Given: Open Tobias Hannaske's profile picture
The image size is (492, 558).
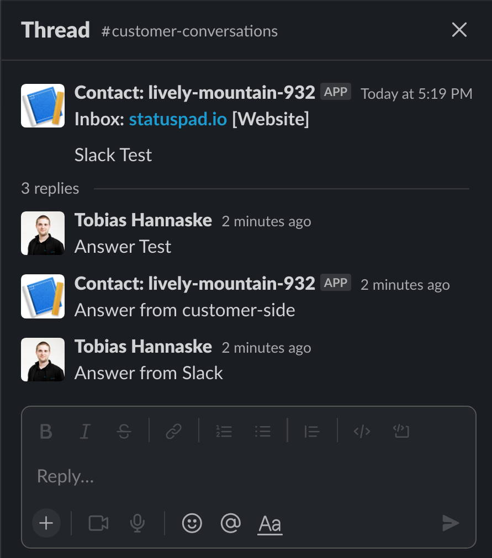Looking at the screenshot, I should [x=43, y=233].
